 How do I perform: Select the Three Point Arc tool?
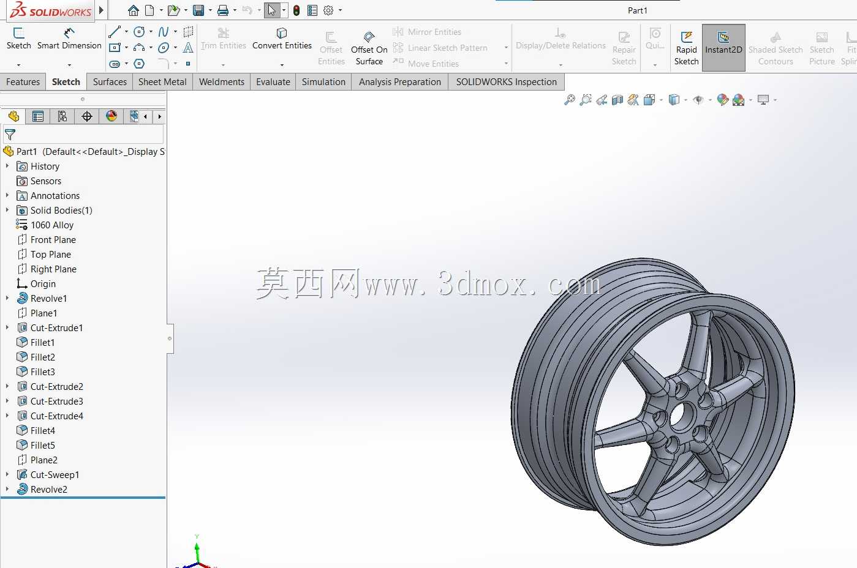(x=139, y=48)
